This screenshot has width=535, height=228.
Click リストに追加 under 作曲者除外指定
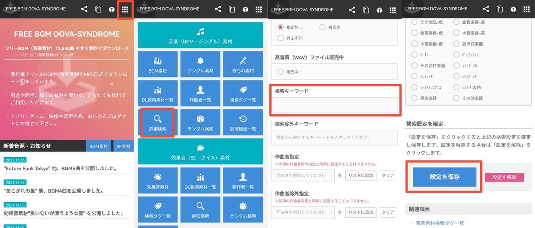click(x=361, y=212)
